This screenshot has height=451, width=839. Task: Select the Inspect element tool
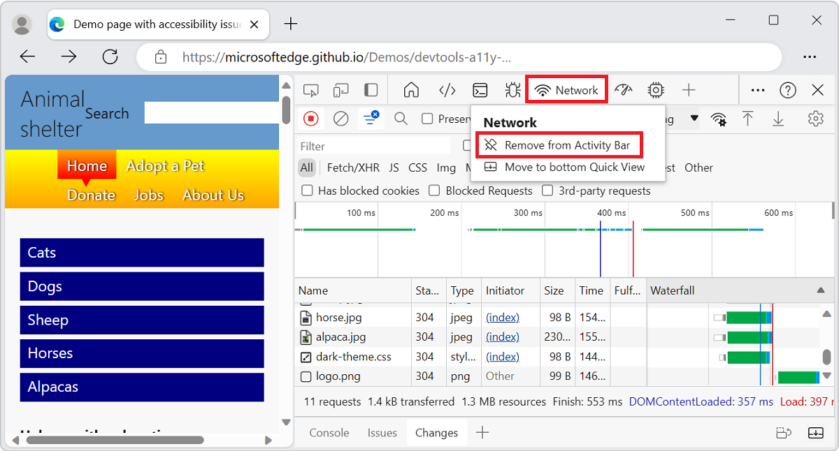310,89
